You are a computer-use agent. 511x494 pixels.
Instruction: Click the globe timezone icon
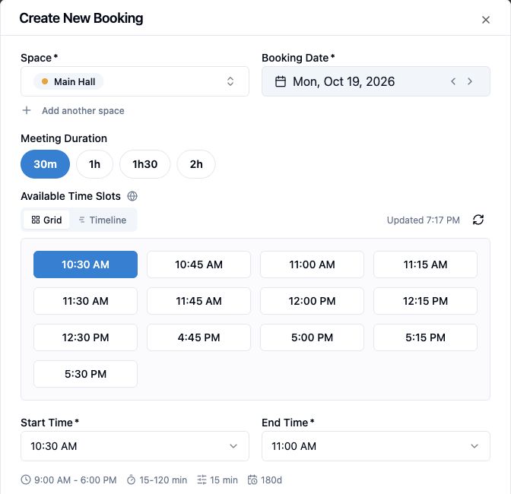tap(132, 196)
